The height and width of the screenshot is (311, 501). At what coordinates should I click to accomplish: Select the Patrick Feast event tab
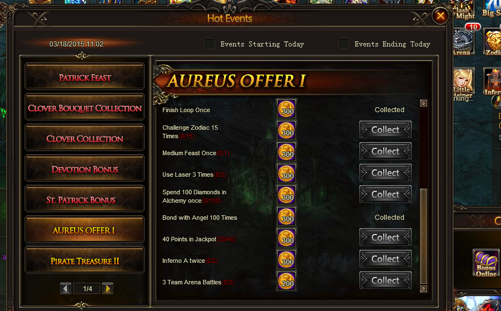point(85,77)
